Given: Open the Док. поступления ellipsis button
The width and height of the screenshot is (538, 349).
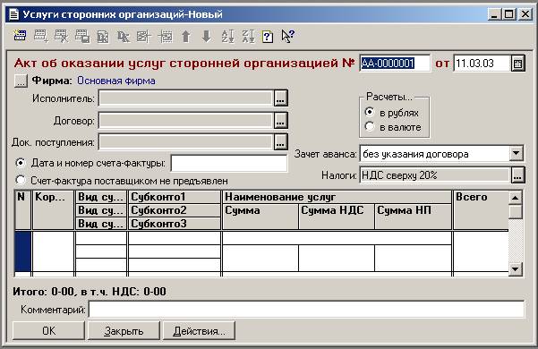Looking at the screenshot, I should click(281, 142).
